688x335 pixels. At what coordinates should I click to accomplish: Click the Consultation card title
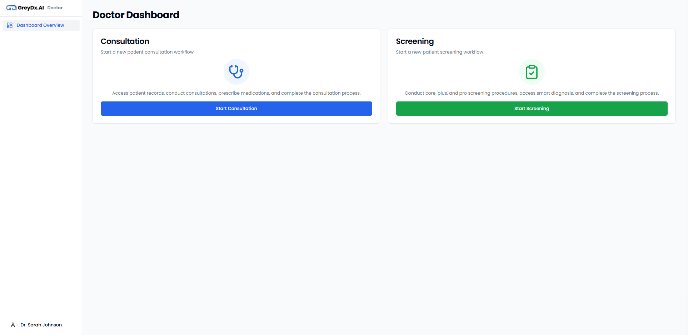125,41
